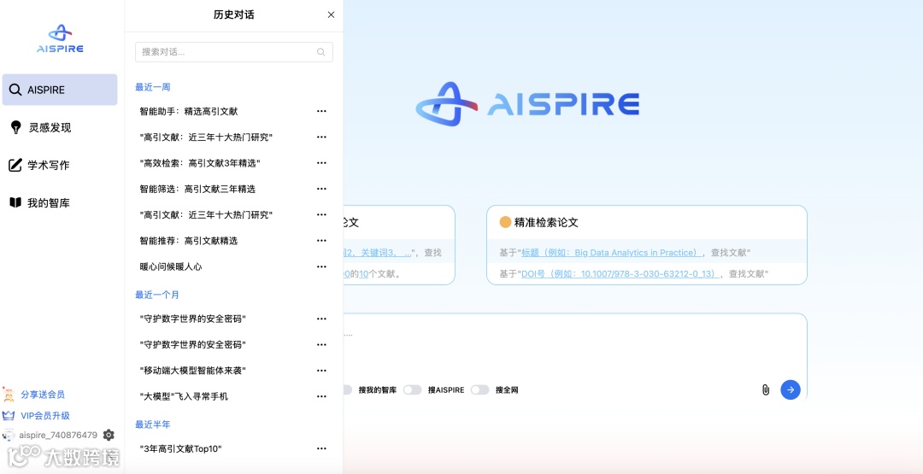Image resolution: width=923 pixels, height=474 pixels.
Task: Open more options for 高效检索：高引文献3年精选
Action: (321, 163)
